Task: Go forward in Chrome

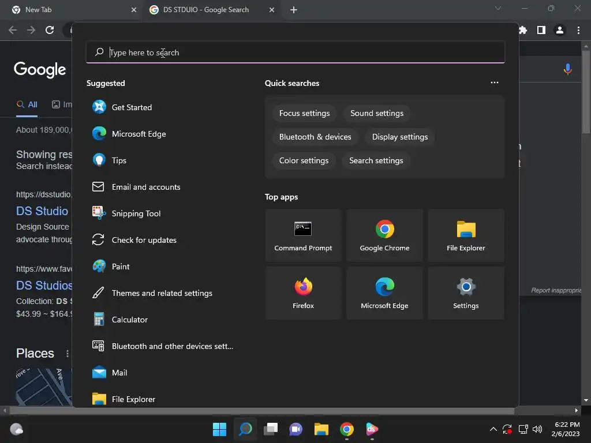Action: [31, 30]
